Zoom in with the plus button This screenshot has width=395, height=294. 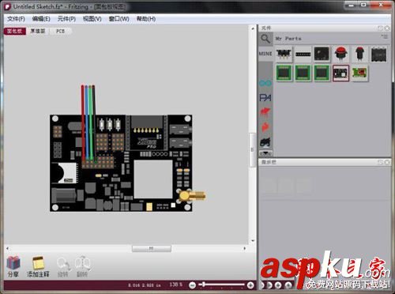(250, 285)
